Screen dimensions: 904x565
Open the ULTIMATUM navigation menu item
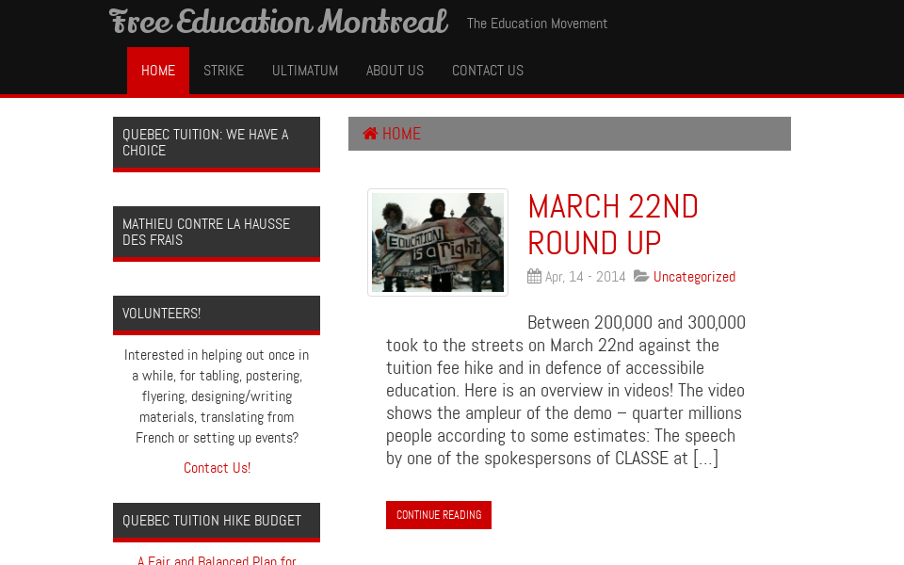[305, 70]
